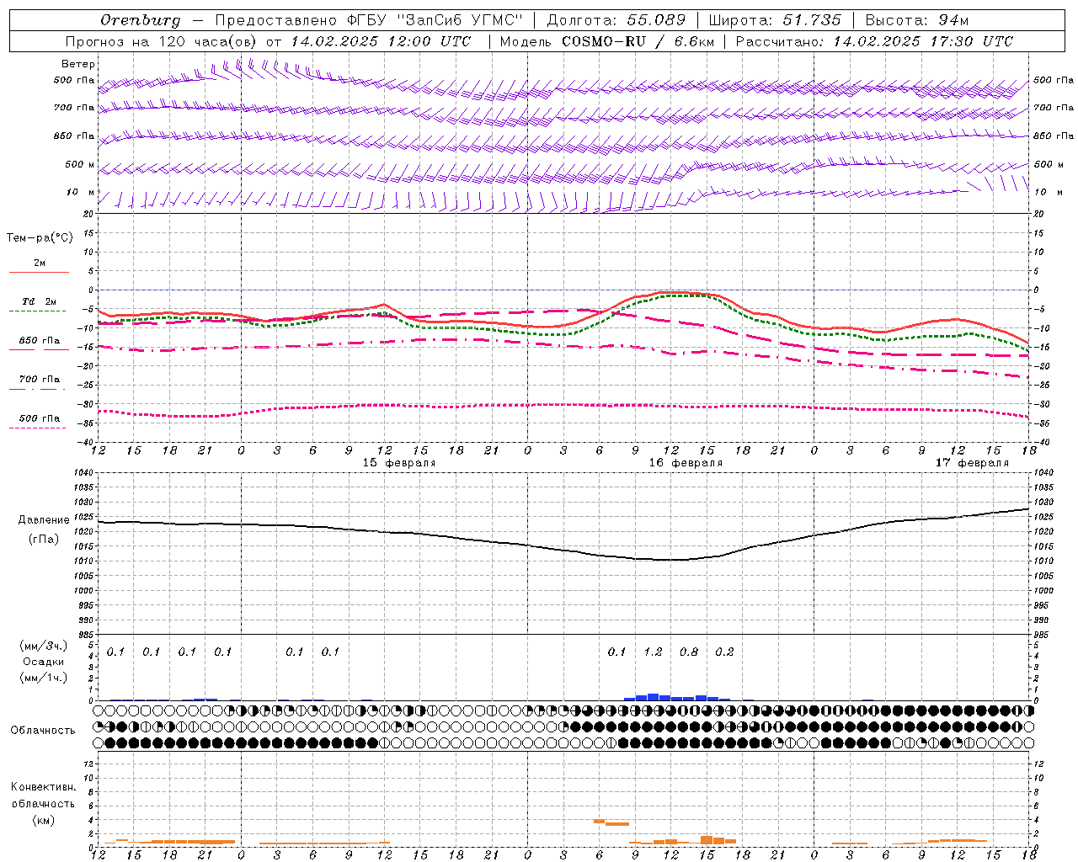This screenshot has height=862, width=1078.
Task: Click the '(гПа)' pressure unit label
Action: [x=44, y=540]
